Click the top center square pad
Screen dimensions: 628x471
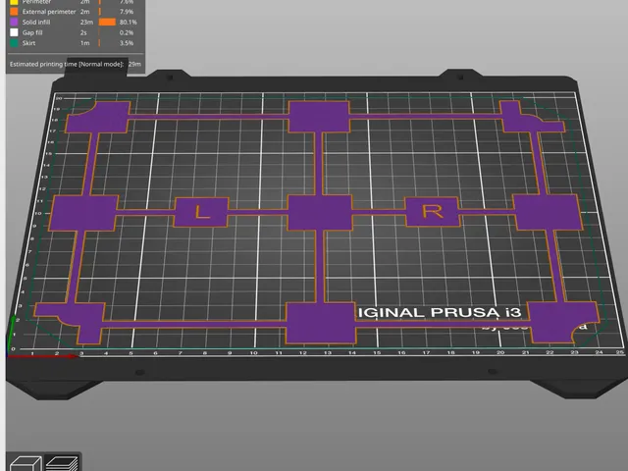tap(319, 117)
